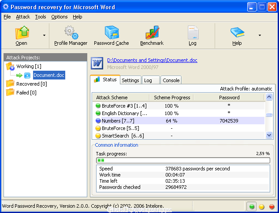Click the Working folder icon
This screenshot has width=279, height=213.
[x=10, y=66]
